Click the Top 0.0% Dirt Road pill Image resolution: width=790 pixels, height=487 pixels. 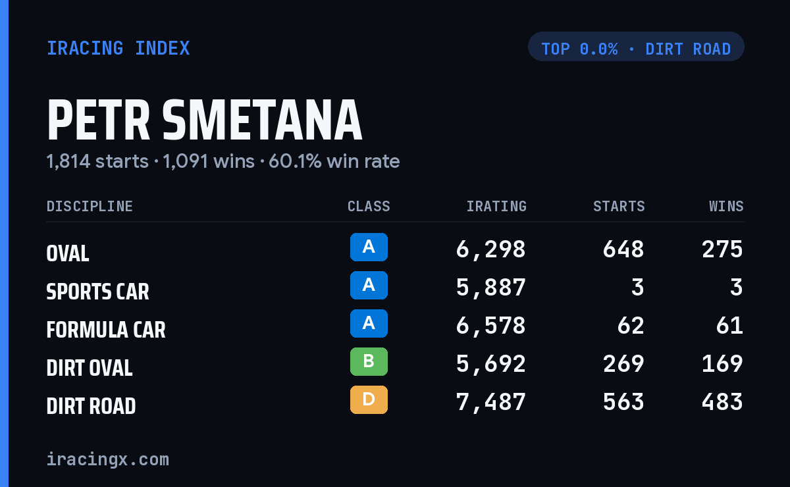click(x=636, y=47)
